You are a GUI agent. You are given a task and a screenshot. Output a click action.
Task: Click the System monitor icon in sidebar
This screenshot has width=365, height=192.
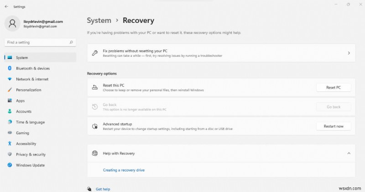[10, 58]
